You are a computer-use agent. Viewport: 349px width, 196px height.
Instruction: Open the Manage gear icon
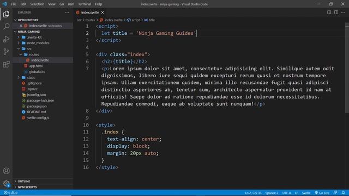(x=6, y=183)
